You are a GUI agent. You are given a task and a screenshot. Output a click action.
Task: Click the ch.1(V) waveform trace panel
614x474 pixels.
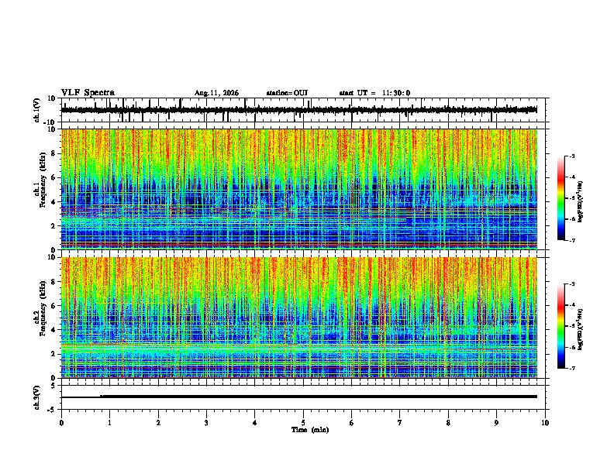(303, 110)
